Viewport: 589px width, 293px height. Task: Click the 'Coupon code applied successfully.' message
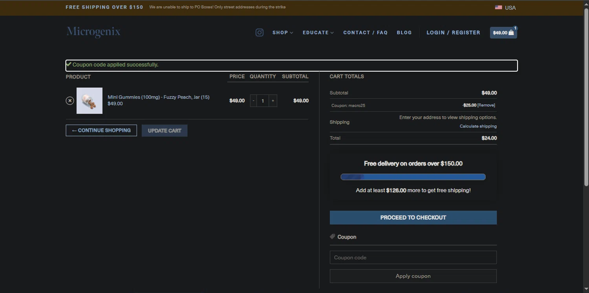click(x=115, y=65)
